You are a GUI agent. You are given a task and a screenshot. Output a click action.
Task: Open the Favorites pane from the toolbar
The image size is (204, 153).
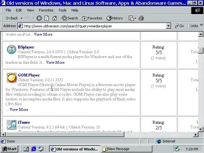click(92, 18)
